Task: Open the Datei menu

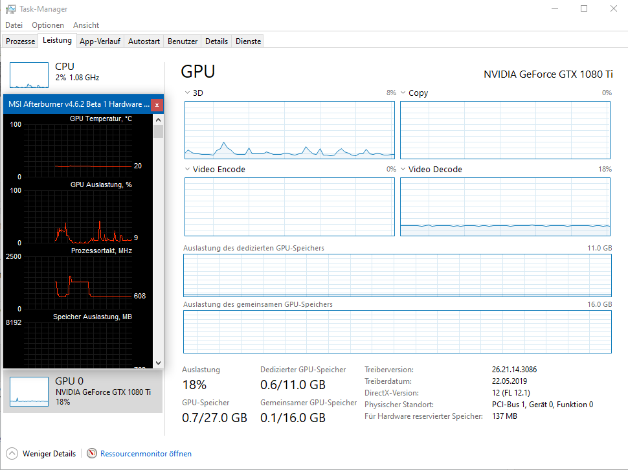Action: [x=14, y=25]
